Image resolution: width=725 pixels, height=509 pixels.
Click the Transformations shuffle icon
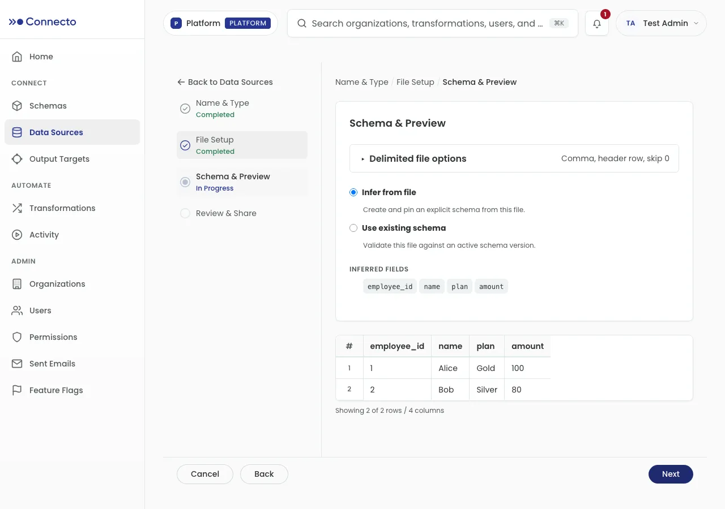coord(18,208)
